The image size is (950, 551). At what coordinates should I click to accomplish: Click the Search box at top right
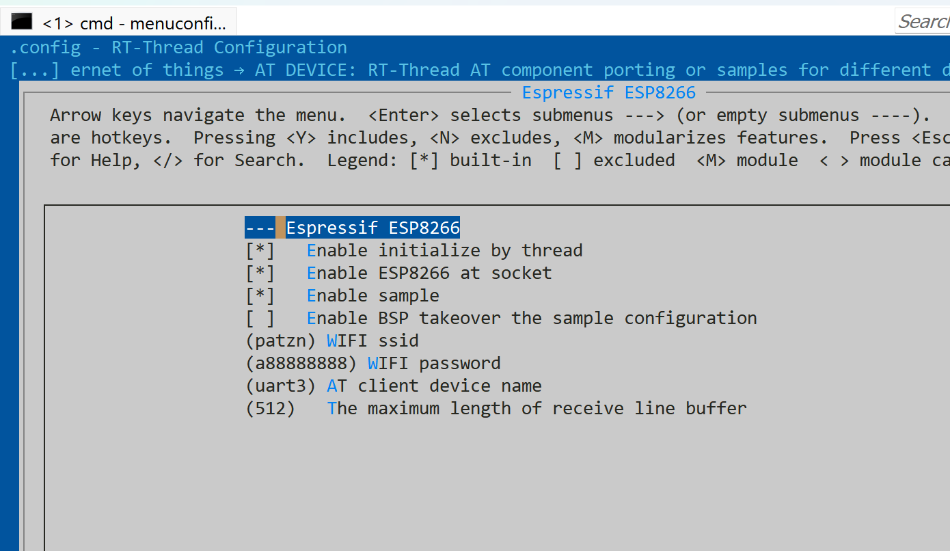pos(923,22)
